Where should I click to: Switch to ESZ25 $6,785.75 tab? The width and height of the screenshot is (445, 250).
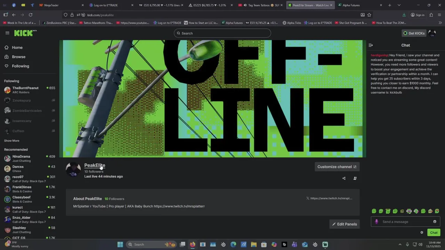(x=210, y=5)
